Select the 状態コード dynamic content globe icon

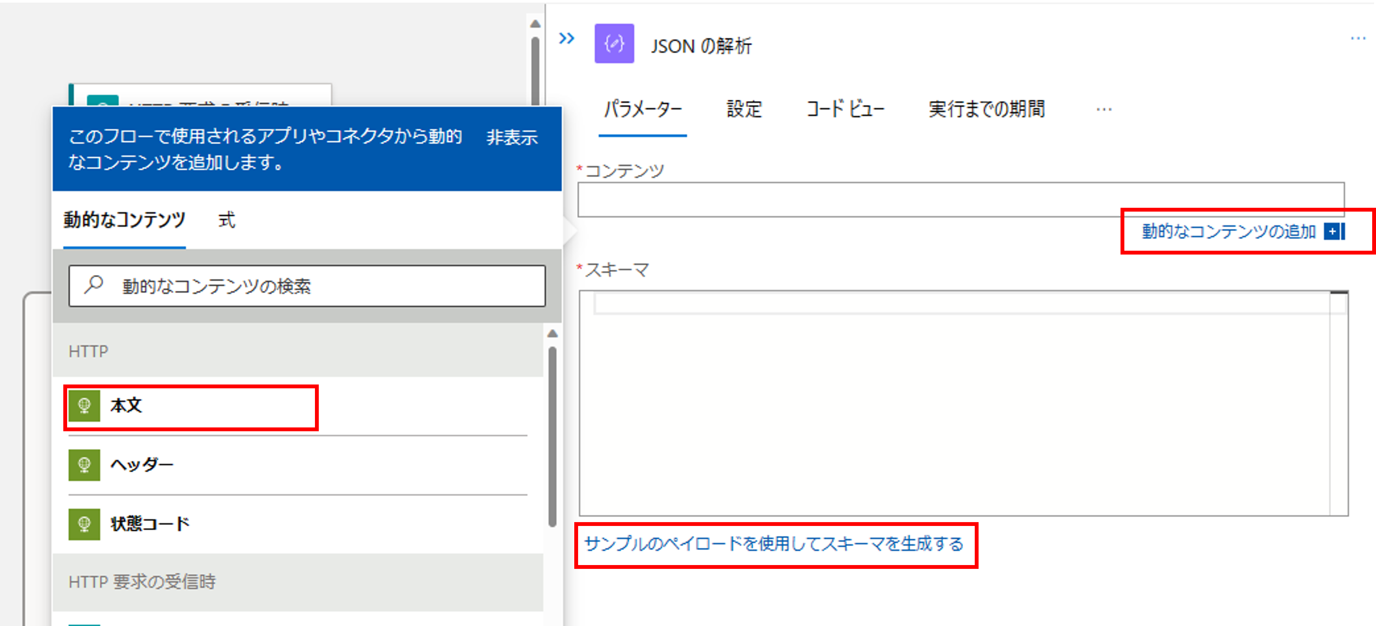pos(84,524)
